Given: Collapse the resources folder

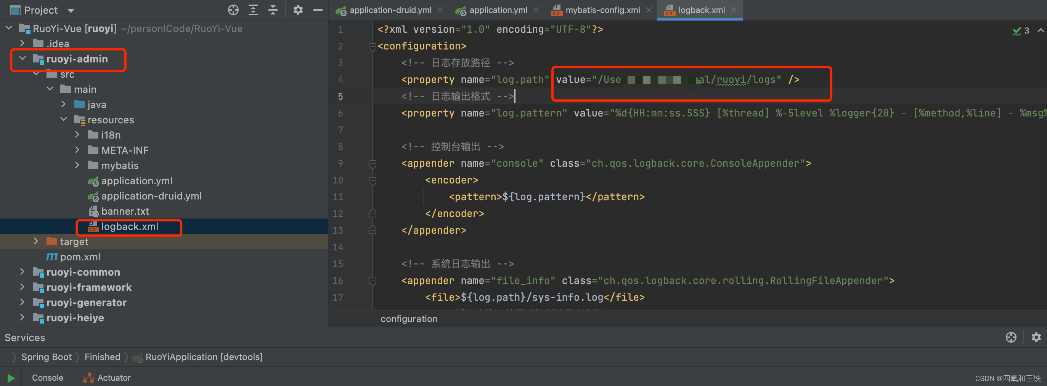Looking at the screenshot, I should (x=63, y=119).
